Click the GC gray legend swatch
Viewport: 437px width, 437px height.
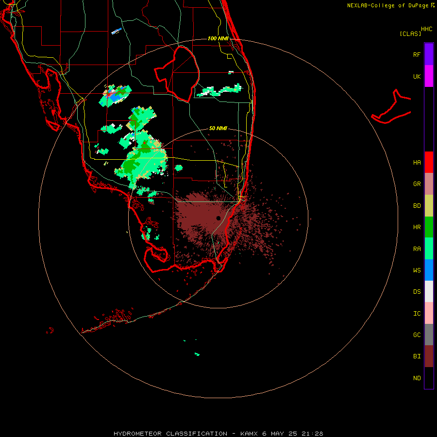pos(429,335)
